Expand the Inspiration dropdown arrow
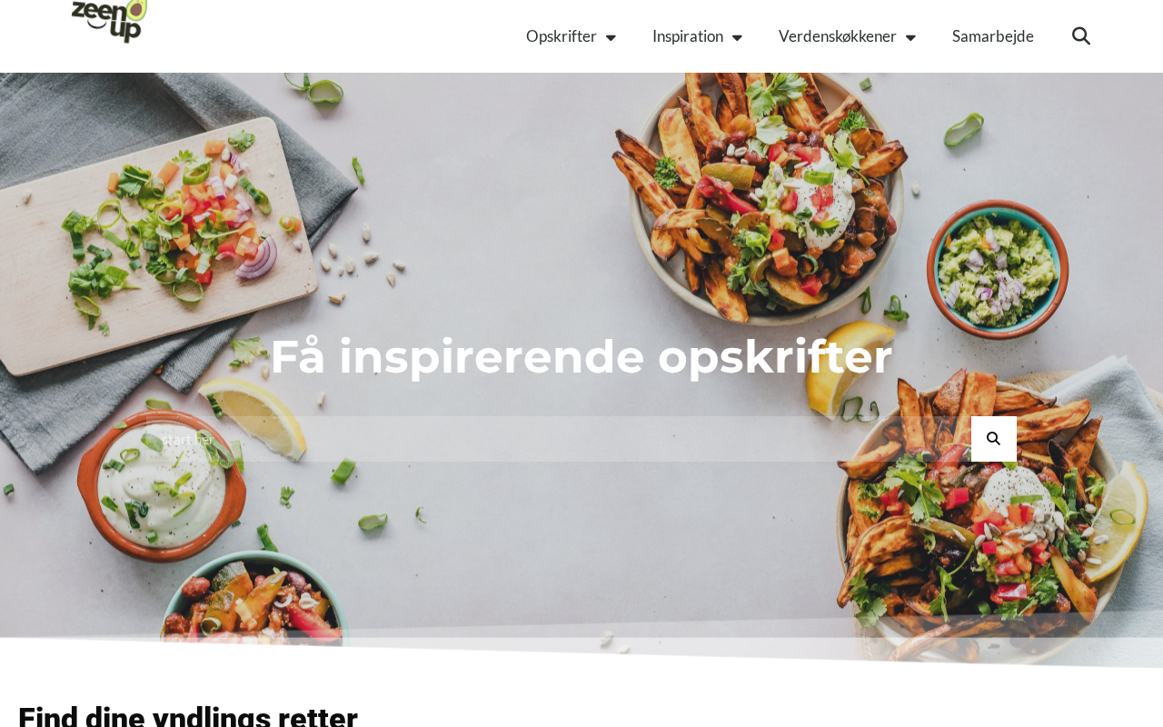This screenshot has height=727, width=1163. (x=737, y=37)
